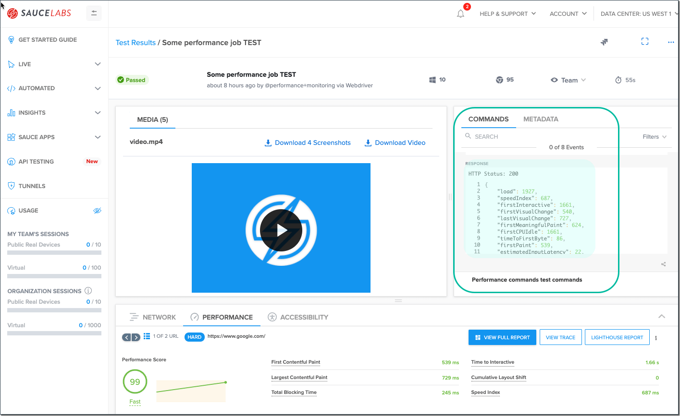
Task: Collapse the sidebar with the toggle button
Action: point(94,13)
